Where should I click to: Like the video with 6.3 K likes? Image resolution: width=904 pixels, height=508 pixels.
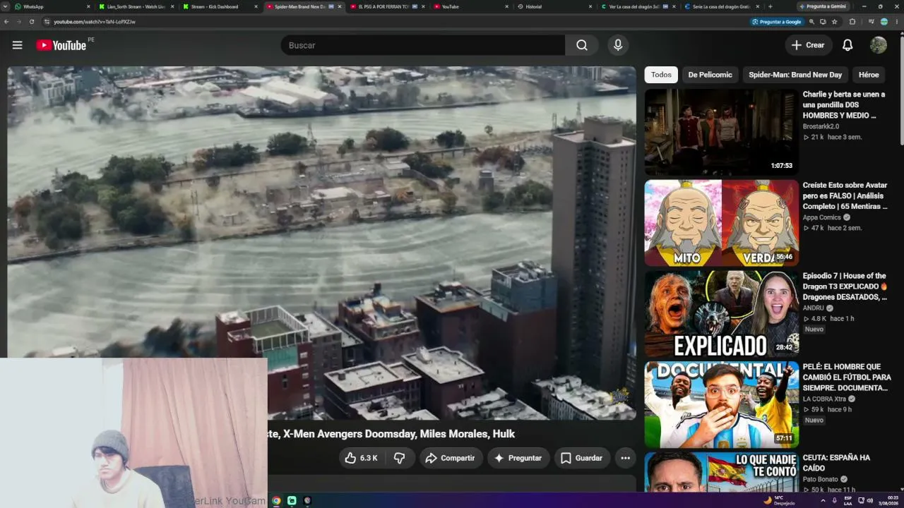[361, 458]
